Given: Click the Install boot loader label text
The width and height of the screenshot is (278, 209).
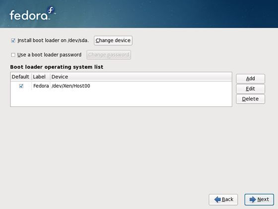Looking at the screenshot, I should tap(53, 40).
